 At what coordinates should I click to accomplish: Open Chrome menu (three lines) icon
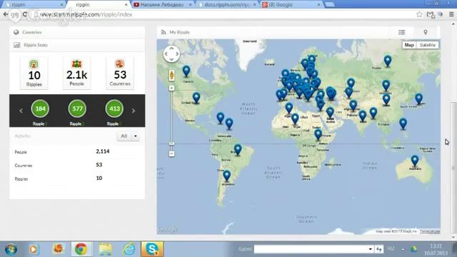pyautogui.click(x=451, y=14)
